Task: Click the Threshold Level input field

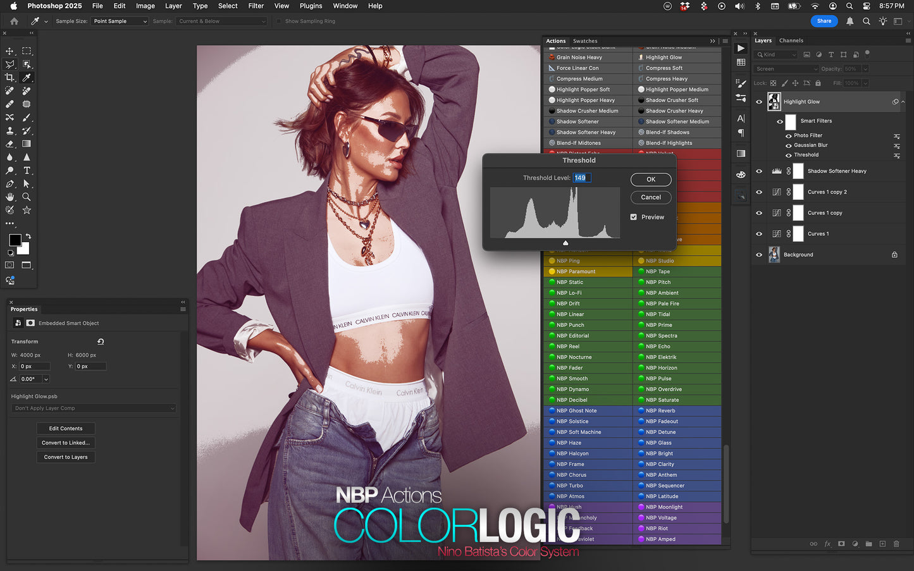Action: pos(581,178)
